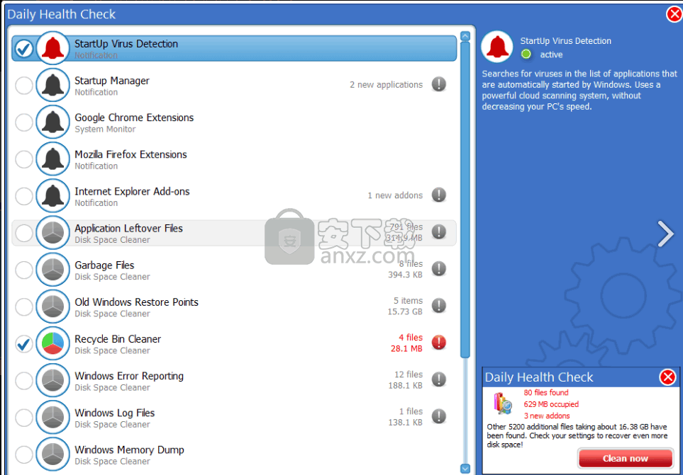Check the Mozilla Firefox Extensions checkbox
Image resolution: width=683 pixels, height=475 pixels.
click(x=24, y=159)
